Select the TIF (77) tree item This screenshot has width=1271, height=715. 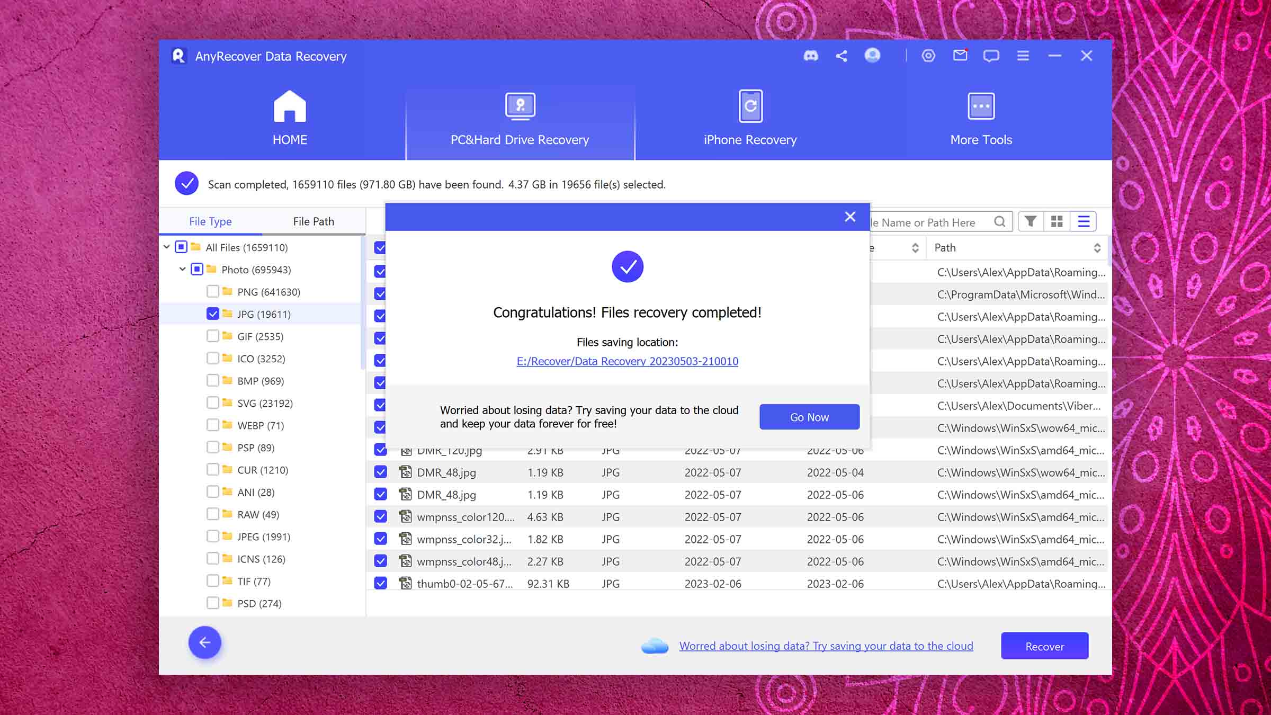(254, 581)
